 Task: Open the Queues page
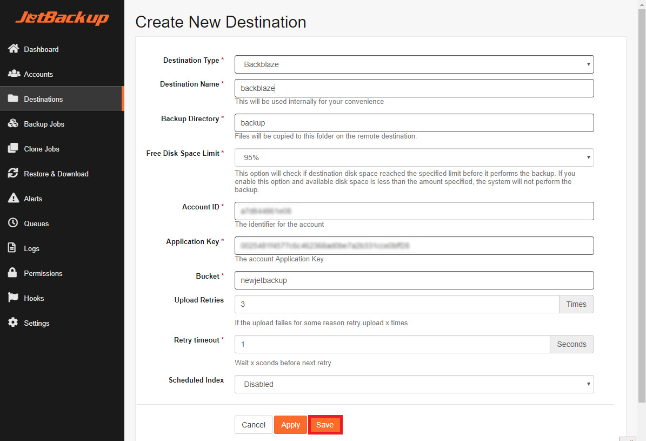tap(62, 223)
